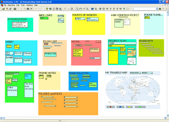Click the blue grid view icon
This screenshot has height=122, width=169.
coord(92,9)
